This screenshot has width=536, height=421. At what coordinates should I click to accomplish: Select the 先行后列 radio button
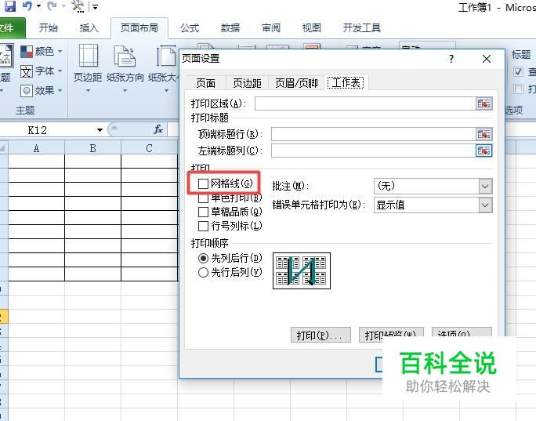tap(203, 272)
